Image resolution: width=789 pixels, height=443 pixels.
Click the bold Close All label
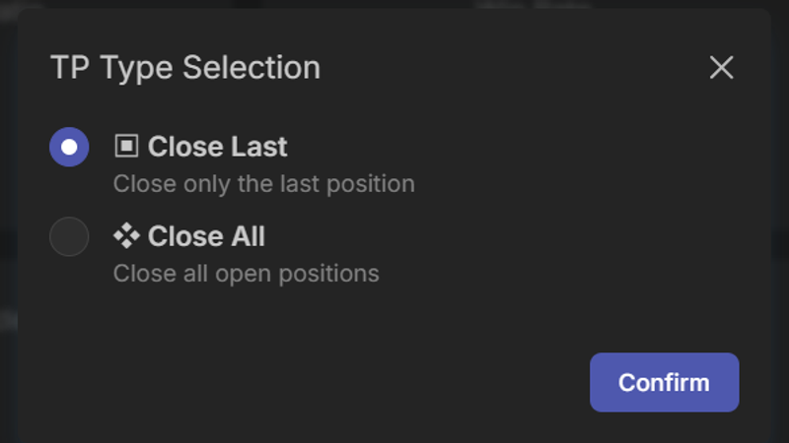206,236
